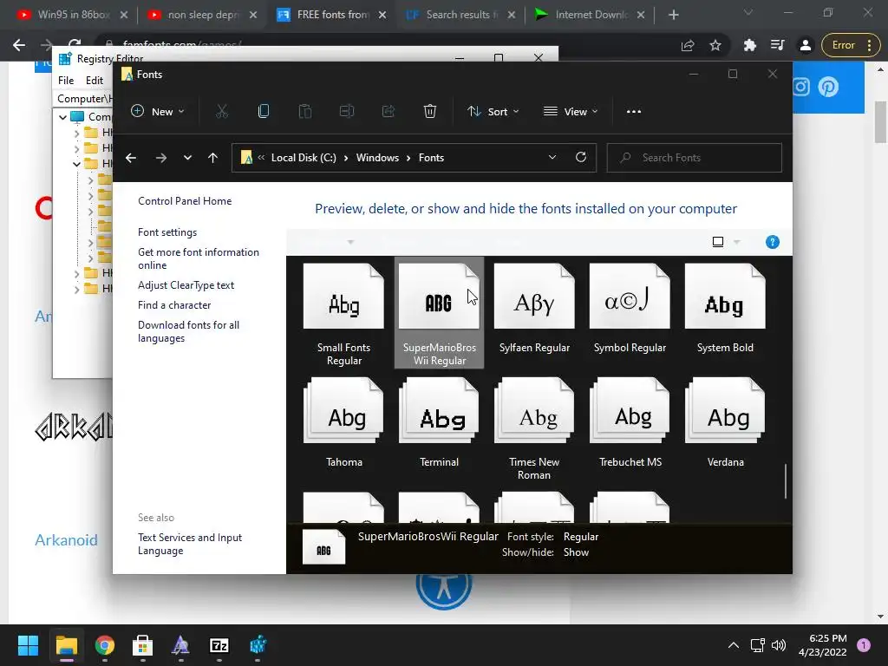Image resolution: width=888 pixels, height=666 pixels.
Task: Select the Tahoma font family
Action: [343, 422]
